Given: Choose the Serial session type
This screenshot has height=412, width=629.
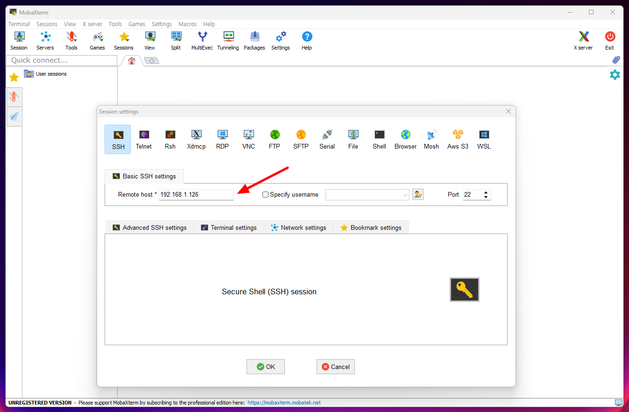Looking at the screenshot, I should point(327,139).
